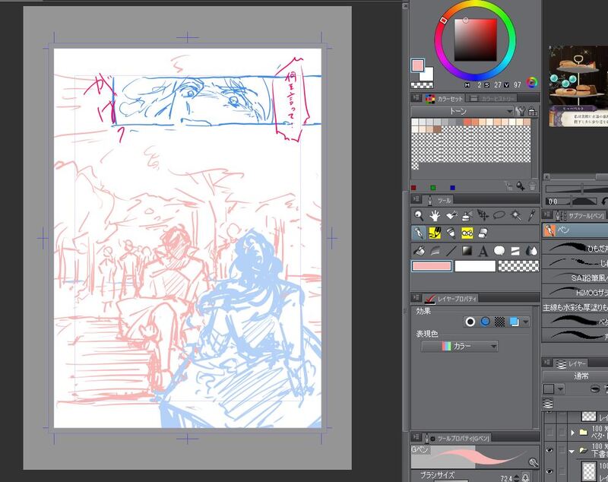Open sub tool detail wrench in tool property

tap(534, 461)
